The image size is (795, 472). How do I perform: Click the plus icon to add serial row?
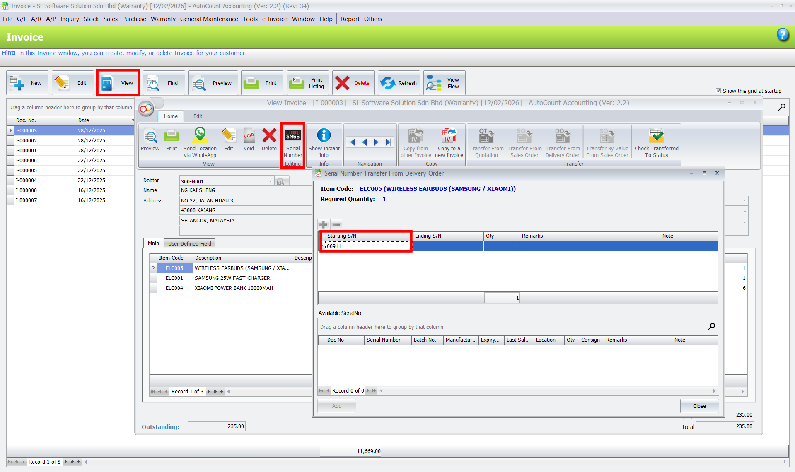tap(323, 224)
